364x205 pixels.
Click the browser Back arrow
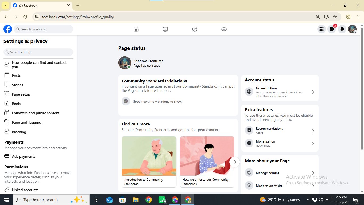pyautogui.click(x=6, y=17)
